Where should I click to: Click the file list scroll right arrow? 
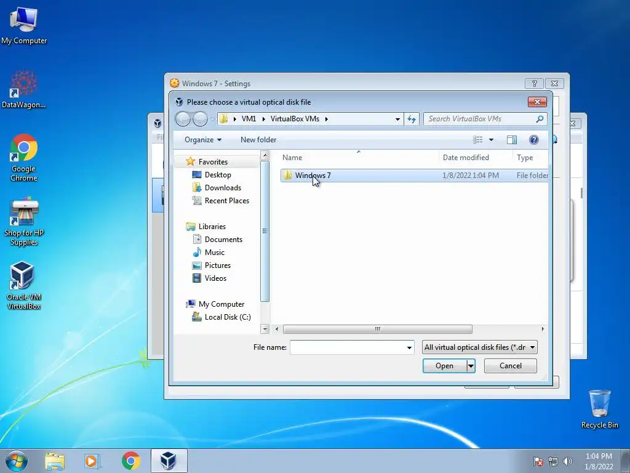tap(543, 329)
